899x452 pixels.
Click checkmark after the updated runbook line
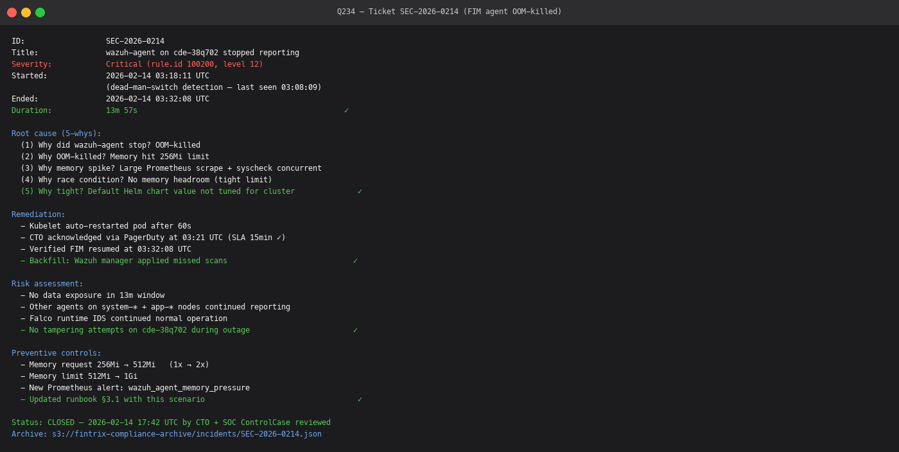click(360, 399)
